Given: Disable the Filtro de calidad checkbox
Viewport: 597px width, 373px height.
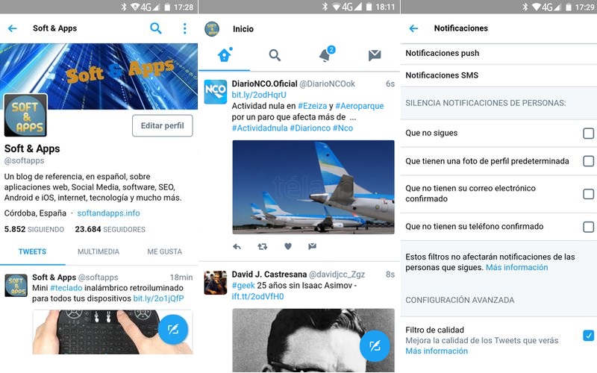Looking at the screenshot, I should [x=588, y=335].
